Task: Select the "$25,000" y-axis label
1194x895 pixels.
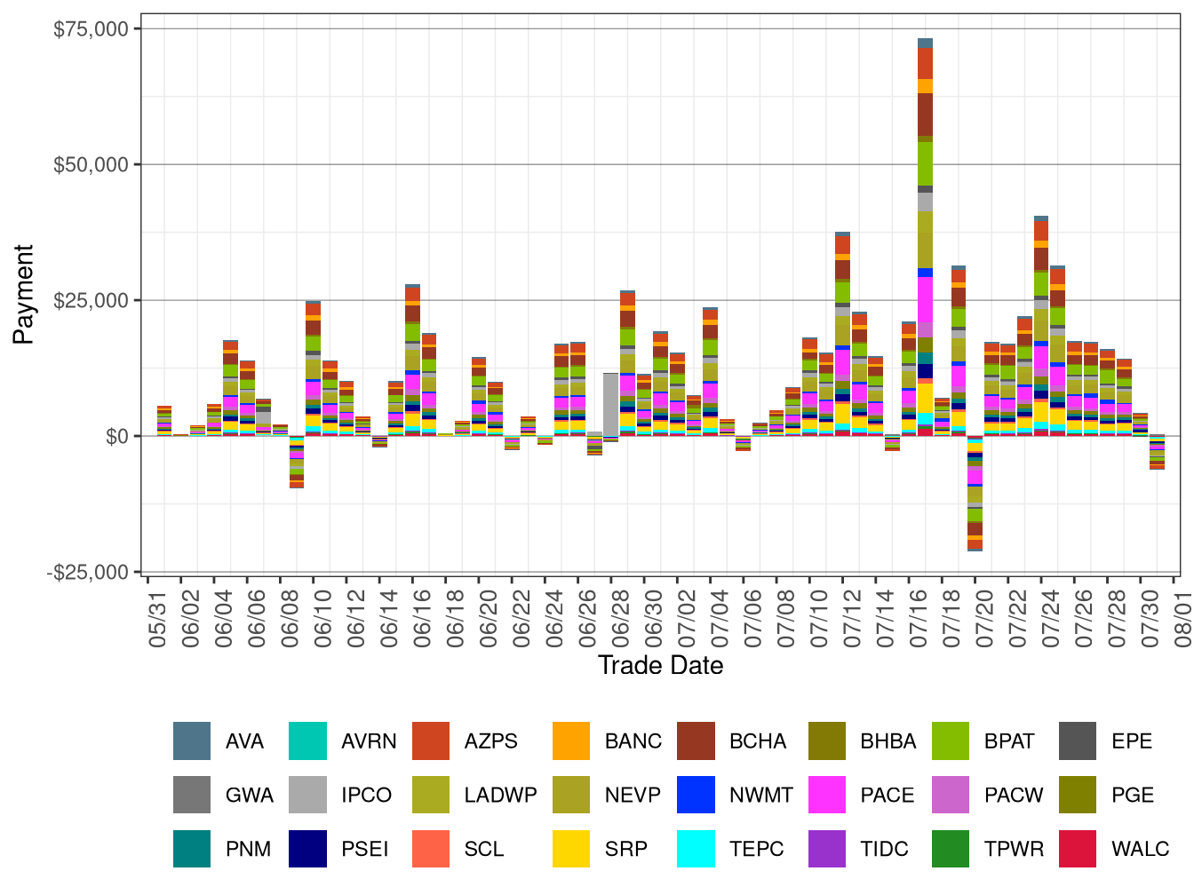Action: [92, 301]
